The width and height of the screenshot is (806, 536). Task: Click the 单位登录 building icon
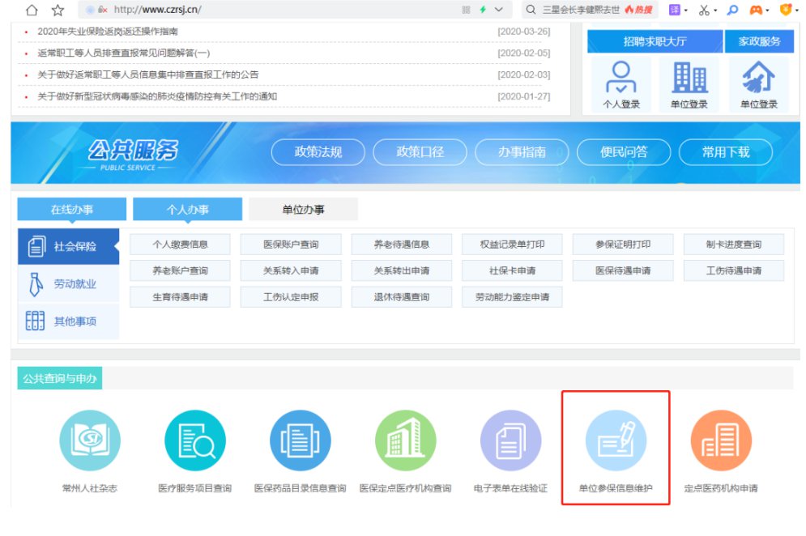pos(689,79)
